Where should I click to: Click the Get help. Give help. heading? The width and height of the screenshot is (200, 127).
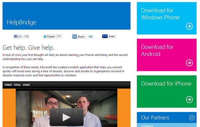click(x=28, y=48)
